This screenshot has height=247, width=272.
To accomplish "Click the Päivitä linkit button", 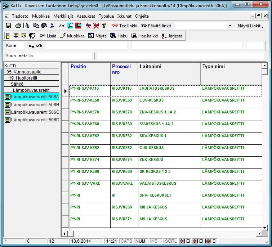I will click(x=156, y=26).
